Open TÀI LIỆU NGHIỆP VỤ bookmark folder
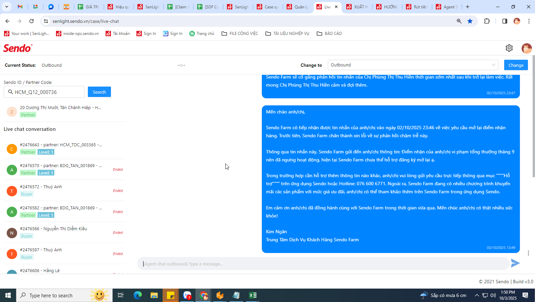The width and height of the screenshot is (535, 302). point(287,34)
